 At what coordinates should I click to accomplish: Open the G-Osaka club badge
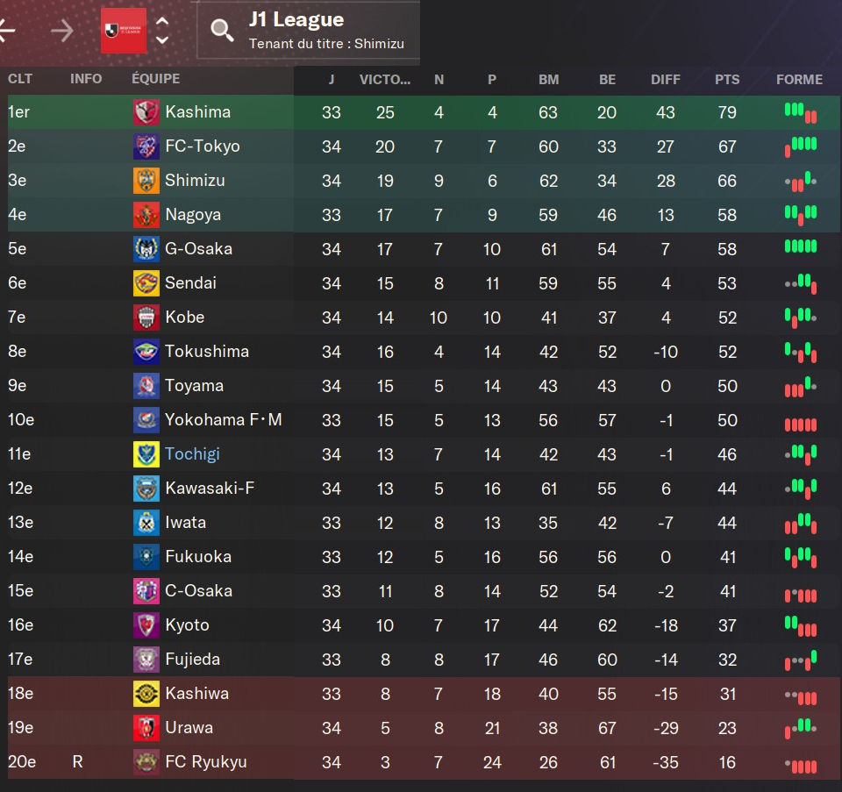pyautogui.click(x=146, y=249)
